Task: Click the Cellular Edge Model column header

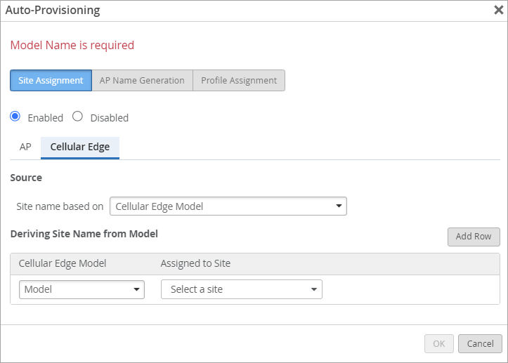Action: tap(63, 263)
